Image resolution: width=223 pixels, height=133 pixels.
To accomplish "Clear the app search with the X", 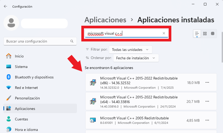I will [164, 33].
